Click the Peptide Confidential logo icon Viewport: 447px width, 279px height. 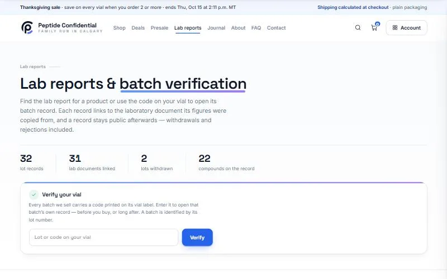point(27,27)
